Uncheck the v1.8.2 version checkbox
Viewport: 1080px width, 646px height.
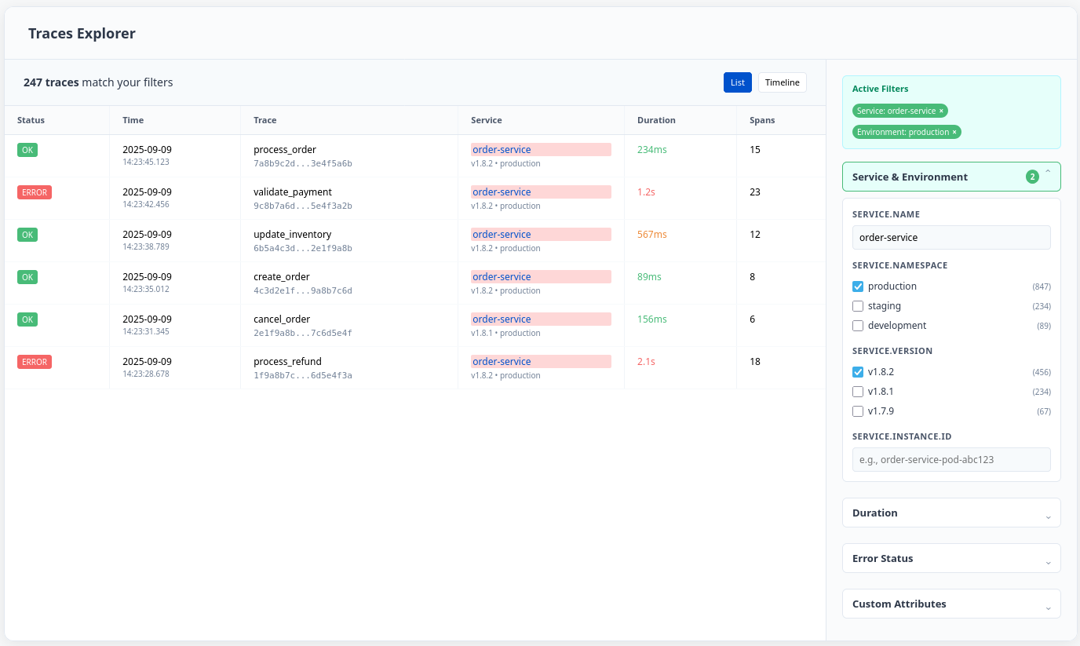pyautogui.click(x=858, y=372)
